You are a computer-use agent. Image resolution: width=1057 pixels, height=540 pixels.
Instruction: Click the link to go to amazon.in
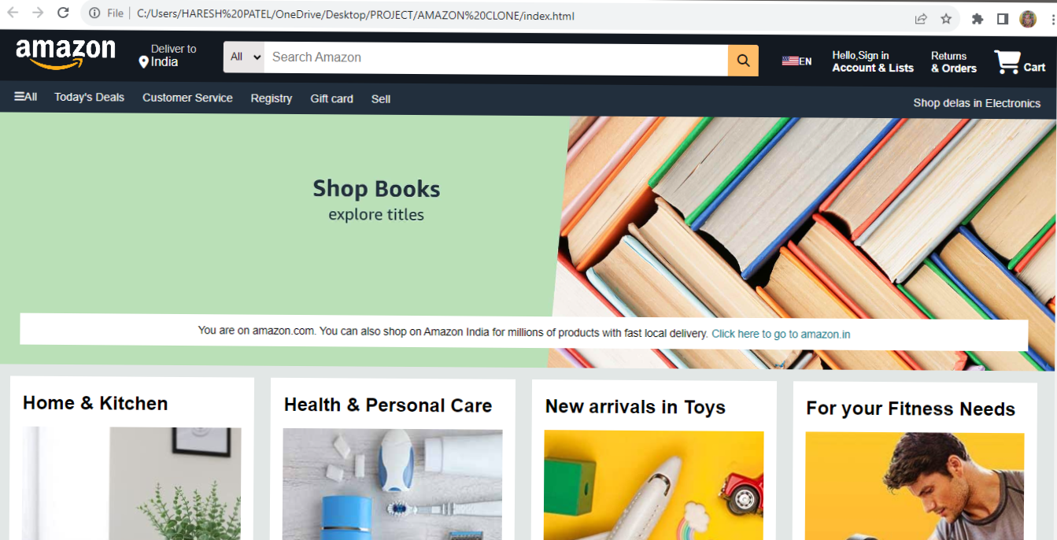[x=781, y=334]
